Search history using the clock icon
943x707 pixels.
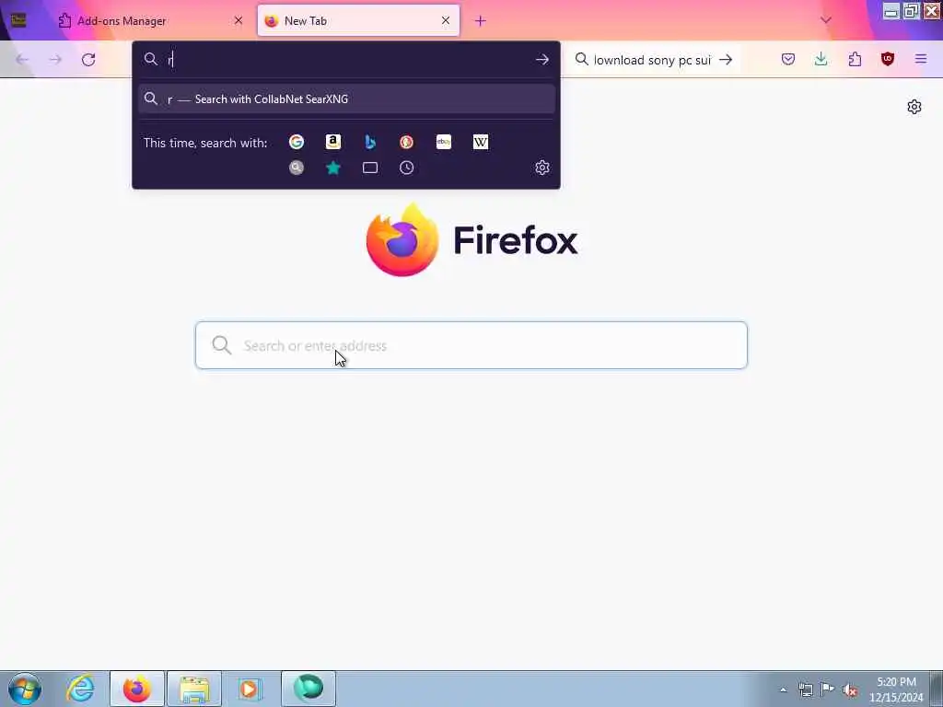pyautogui.click(x=406, y=168)
